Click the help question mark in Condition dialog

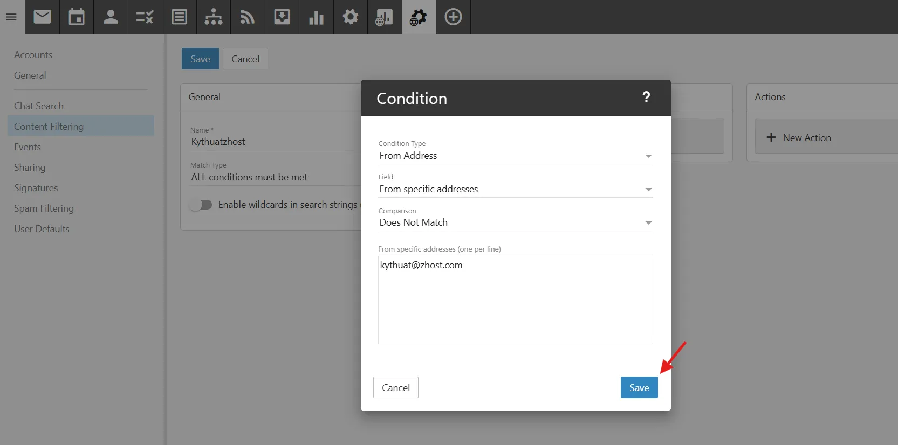pos(646,98)
